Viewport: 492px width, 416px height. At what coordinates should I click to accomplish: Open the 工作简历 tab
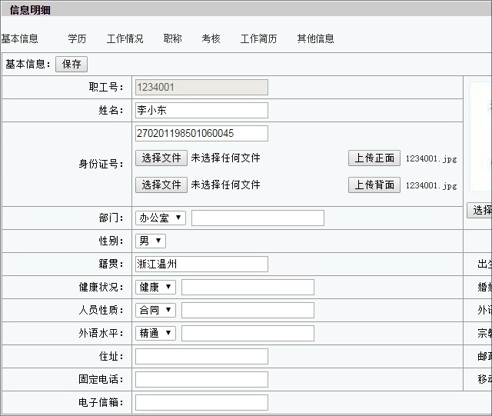[258, 38]
